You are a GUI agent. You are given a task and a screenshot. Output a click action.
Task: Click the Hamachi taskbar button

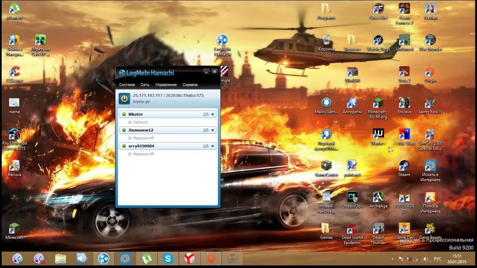[103, 258]
